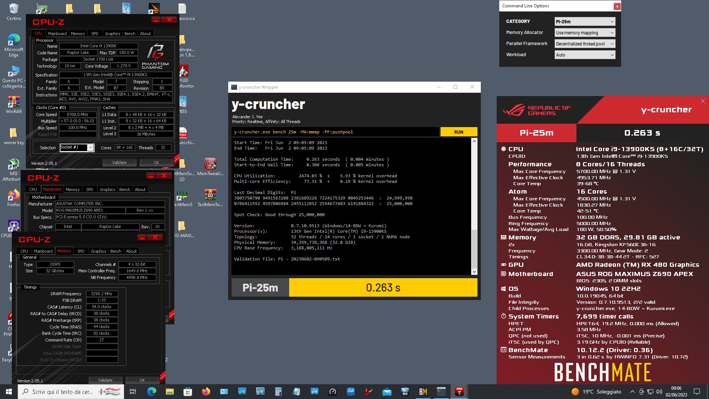Minimize the top CPU-Z window

coord(155,20)
